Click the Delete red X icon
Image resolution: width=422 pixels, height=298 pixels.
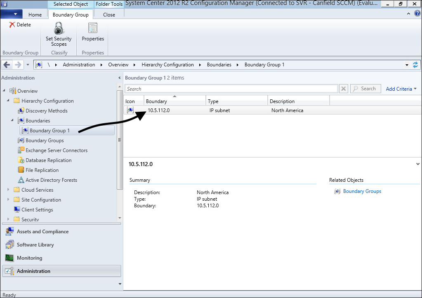[x=12, y=25]
